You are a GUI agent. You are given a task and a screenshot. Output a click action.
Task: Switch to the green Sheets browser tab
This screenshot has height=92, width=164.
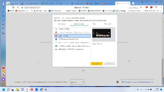(48, 3)
